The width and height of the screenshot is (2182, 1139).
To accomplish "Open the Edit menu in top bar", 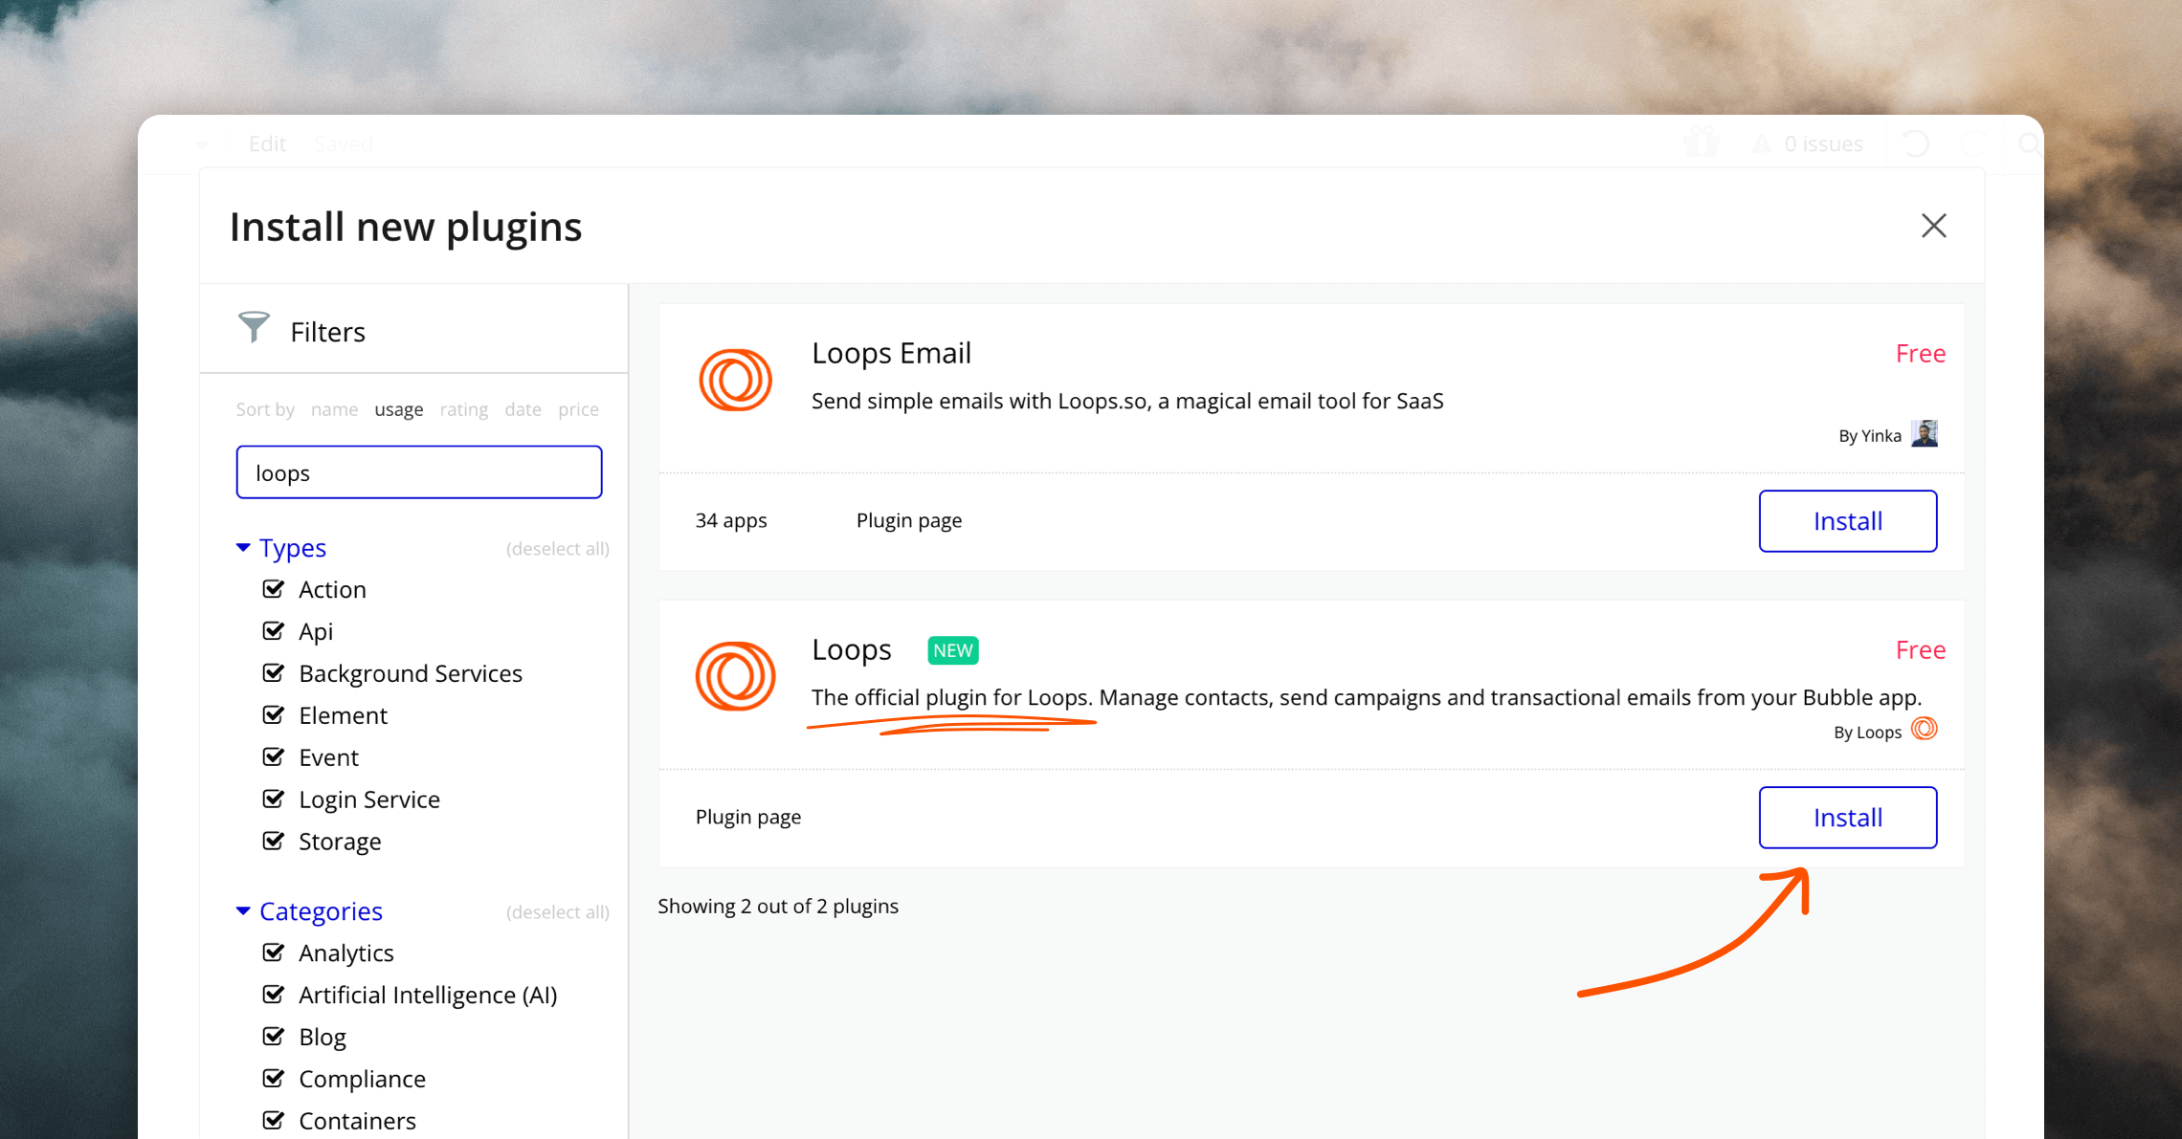I will click(267, 144).
